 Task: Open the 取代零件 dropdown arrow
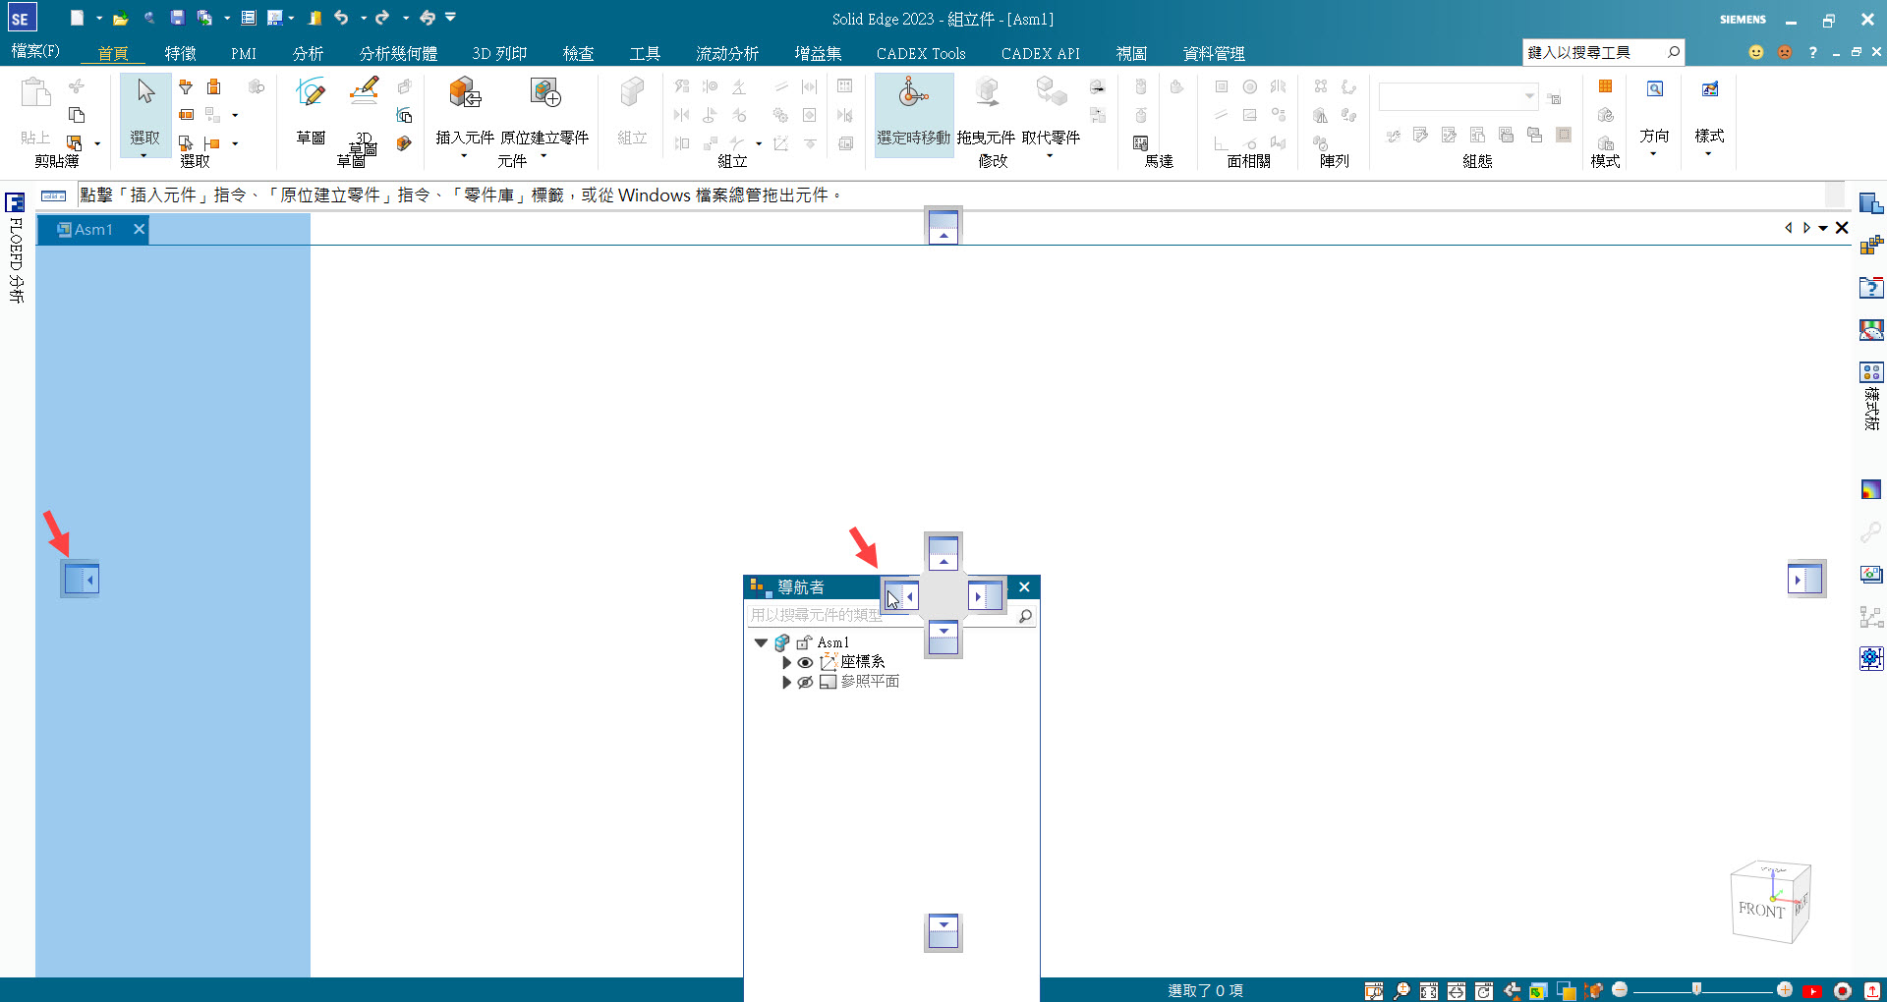(1050, 155)
